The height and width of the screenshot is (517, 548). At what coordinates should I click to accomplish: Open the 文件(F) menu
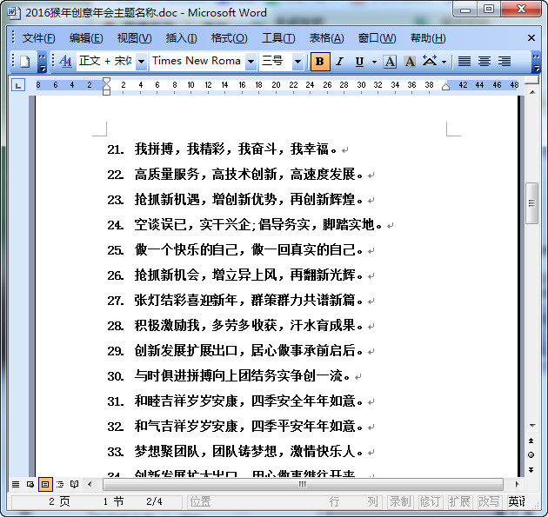coord(38,37)
